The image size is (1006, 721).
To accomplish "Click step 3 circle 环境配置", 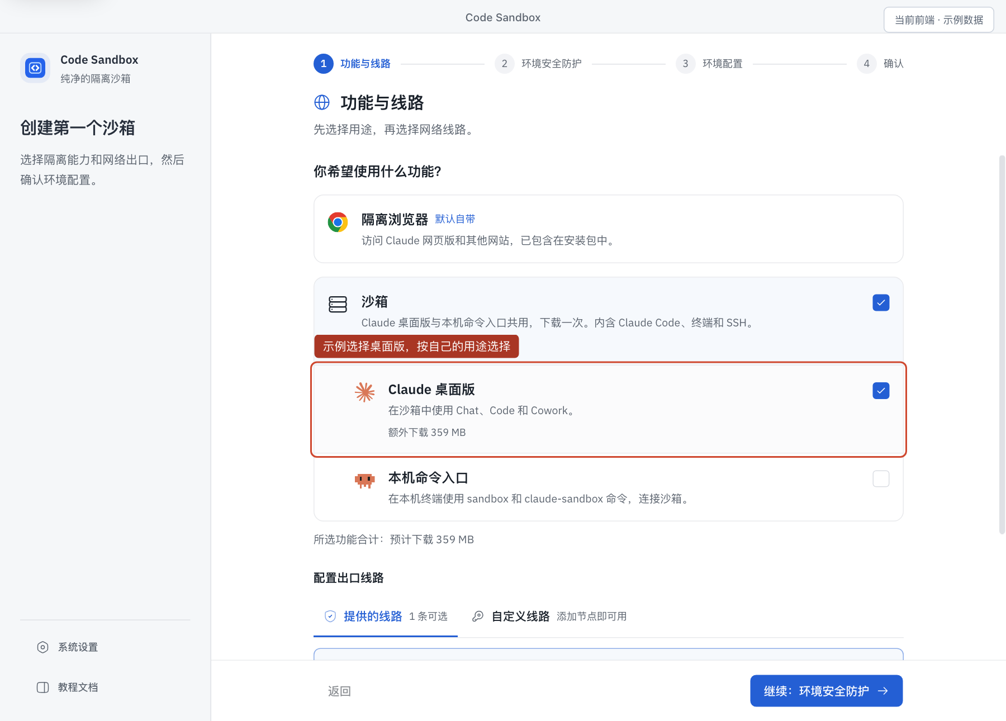I will [686, 64].
